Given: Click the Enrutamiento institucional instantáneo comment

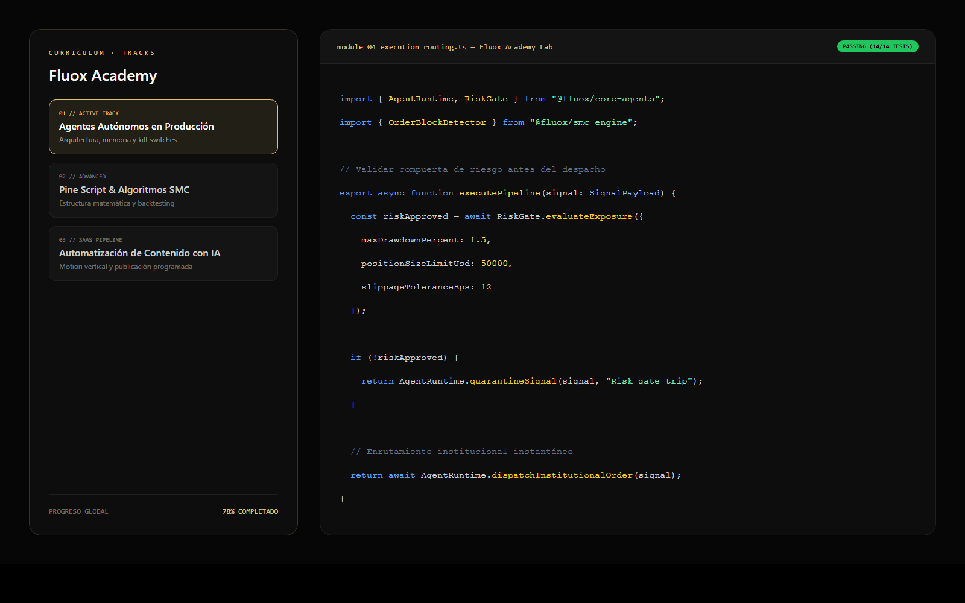Looking at the screenshot, I should point(462,452).
